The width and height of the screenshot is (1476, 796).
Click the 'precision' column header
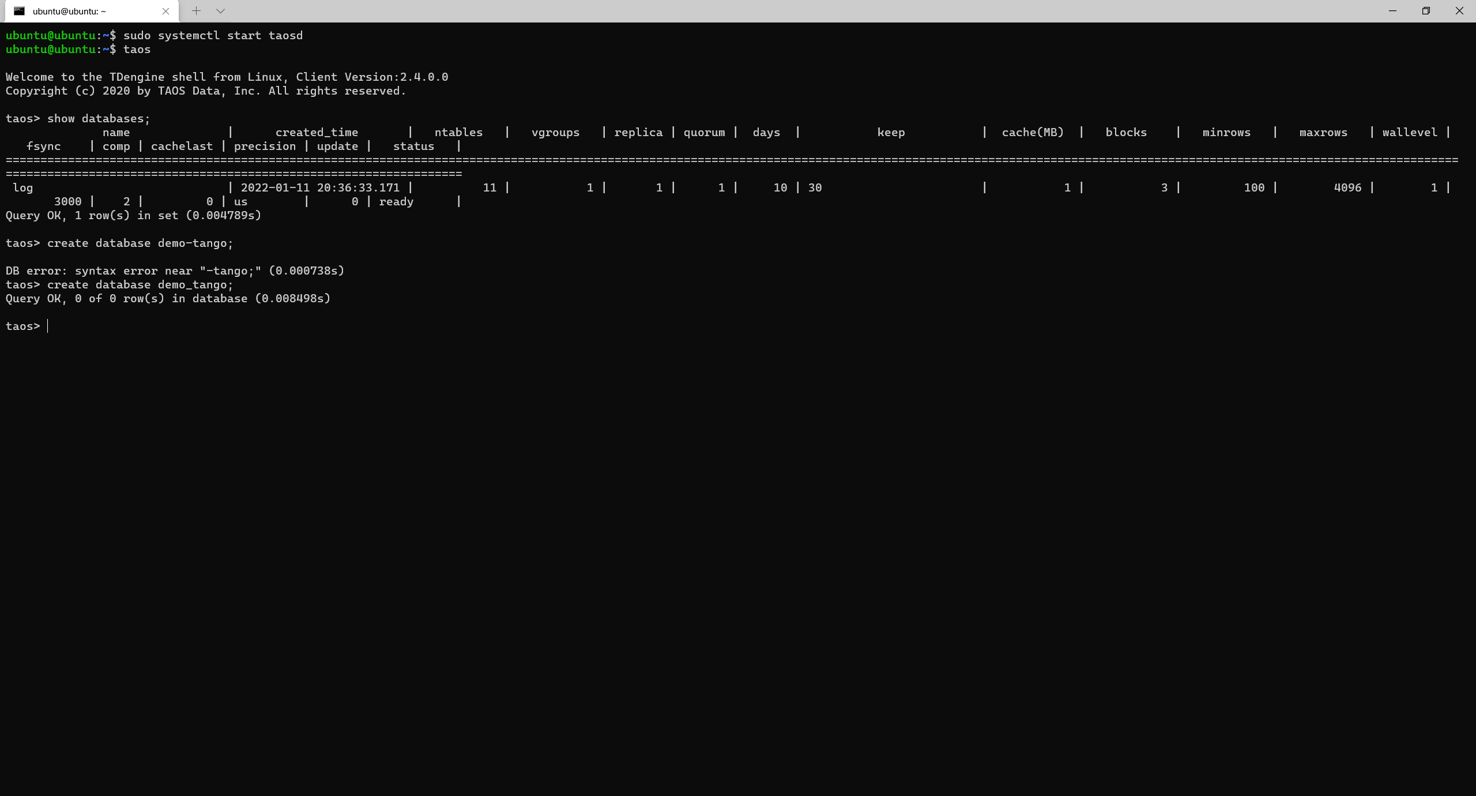point(265,147)
